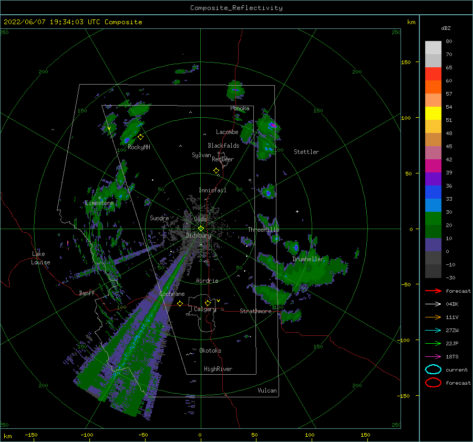
Task: Select the white 04DK arrow legend icon
Action: pyautogui.click(x=433, y=304)
